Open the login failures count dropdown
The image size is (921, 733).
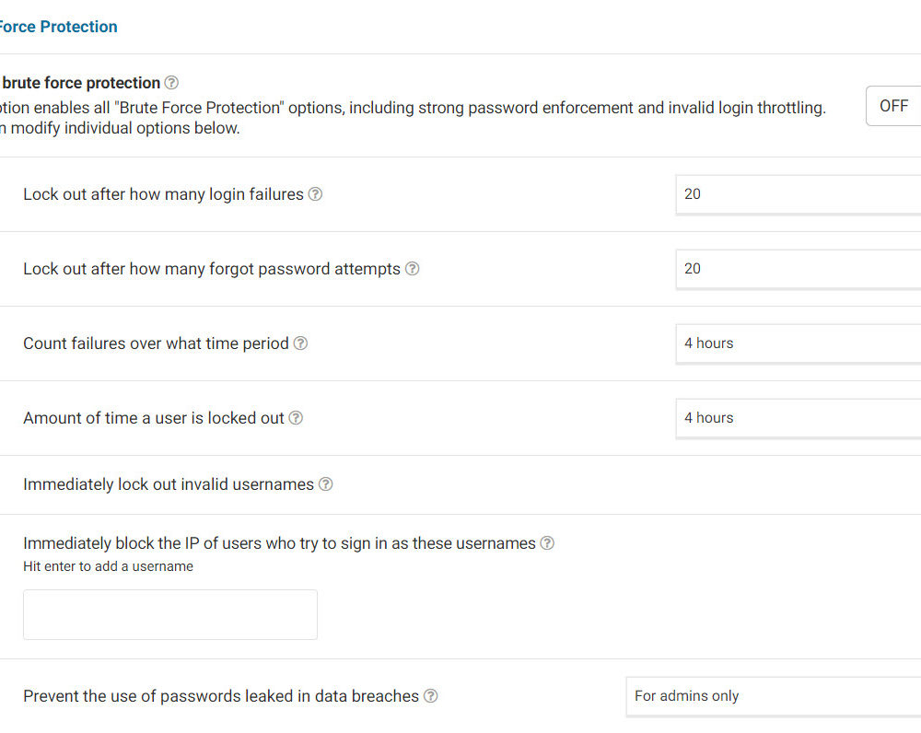point(798,194)
